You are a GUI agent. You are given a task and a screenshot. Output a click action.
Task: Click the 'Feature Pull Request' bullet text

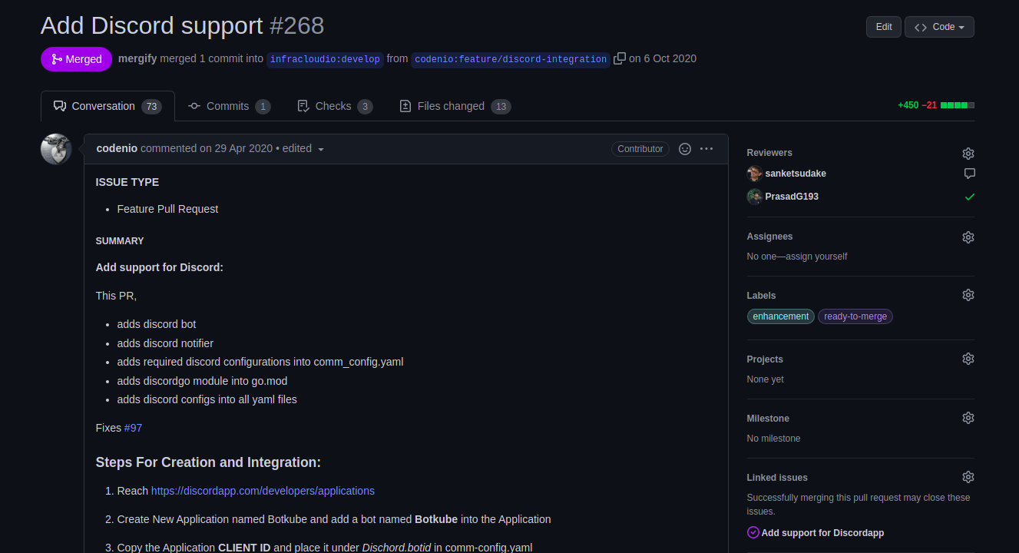[x=167, y=209]
